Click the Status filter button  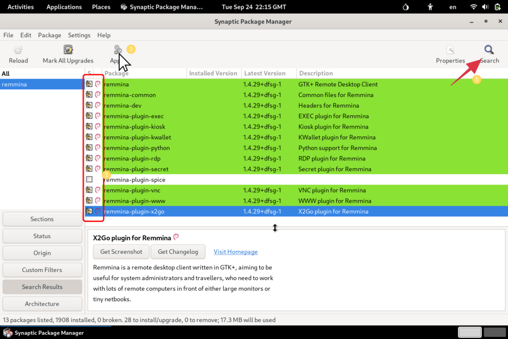tap(42, 236)
